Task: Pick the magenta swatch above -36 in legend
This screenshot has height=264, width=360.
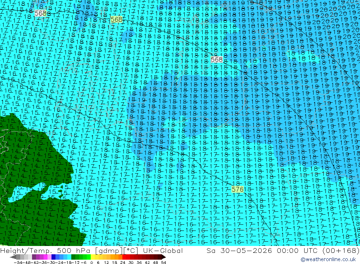Action: [x=46, y=257]
